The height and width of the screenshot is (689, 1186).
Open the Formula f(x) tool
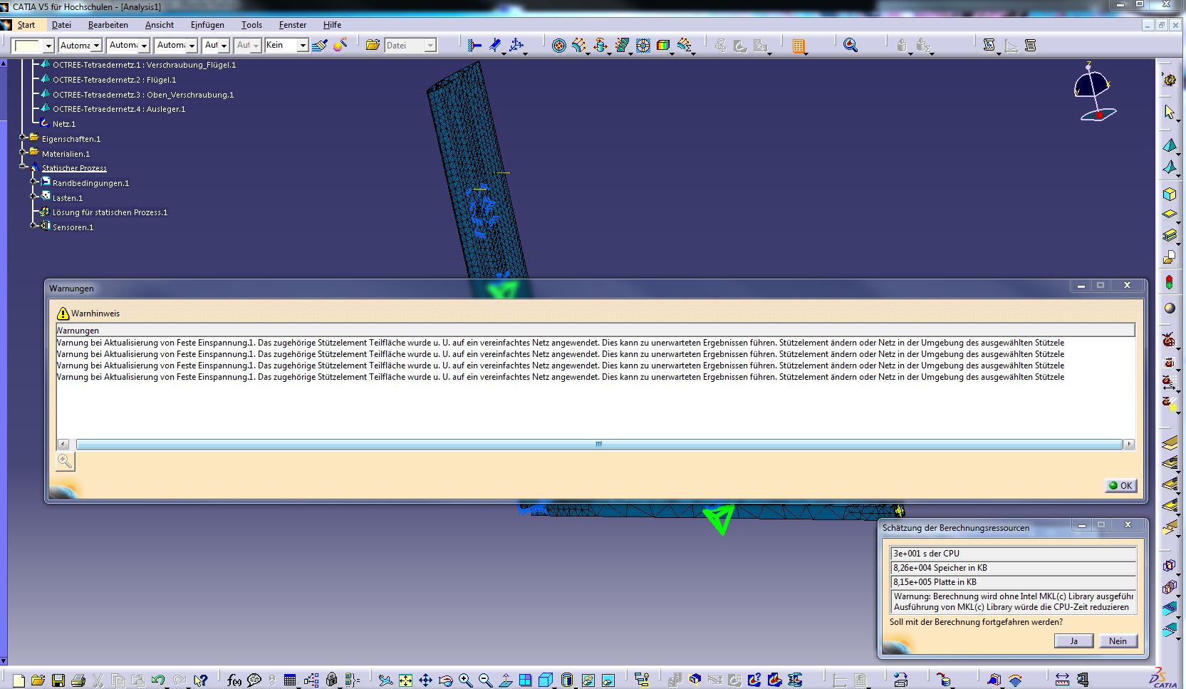point(234,680)
